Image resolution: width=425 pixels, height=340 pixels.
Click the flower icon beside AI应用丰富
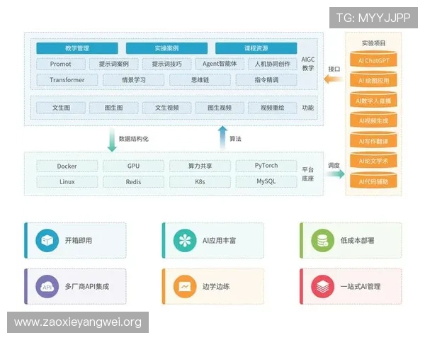[185, 241]
